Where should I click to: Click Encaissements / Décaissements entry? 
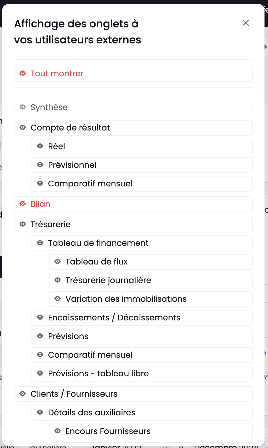point(142,318)
